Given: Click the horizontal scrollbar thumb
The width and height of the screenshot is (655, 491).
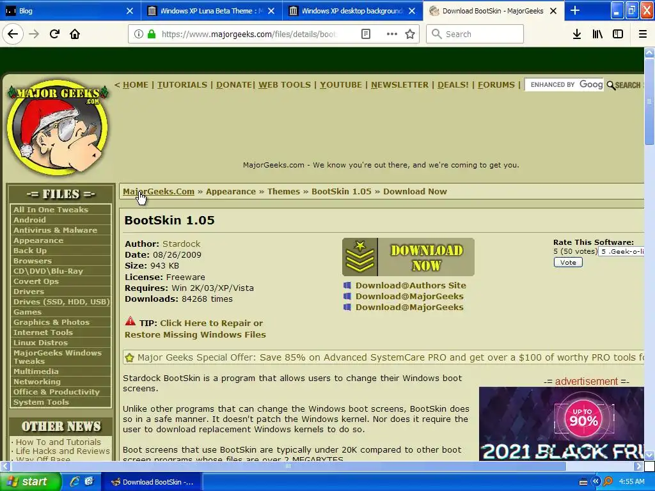Looking at the screenshot, I should tap(288, 466).
